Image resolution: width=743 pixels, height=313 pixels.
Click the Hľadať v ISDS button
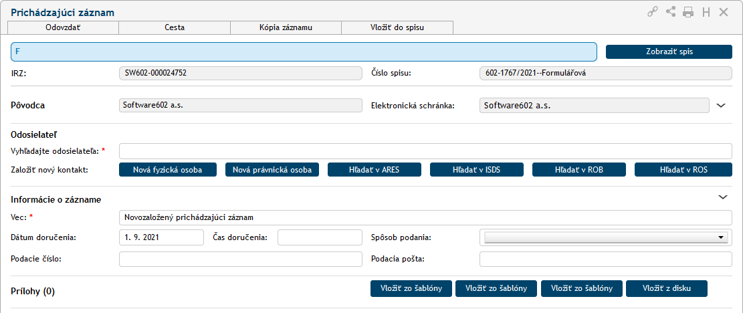point(477,170)
